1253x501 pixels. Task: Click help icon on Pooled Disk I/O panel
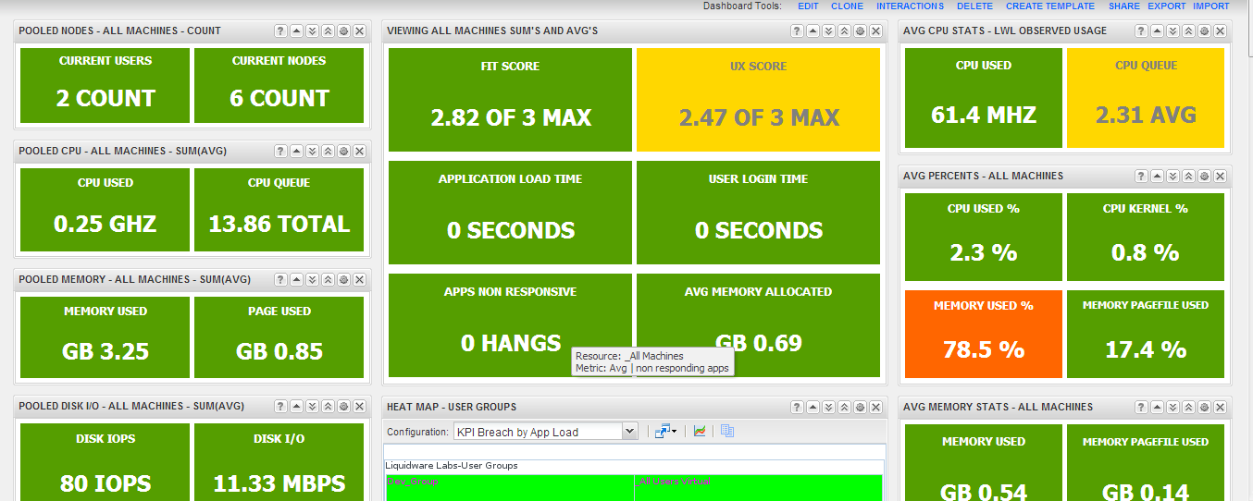point(280,407)
